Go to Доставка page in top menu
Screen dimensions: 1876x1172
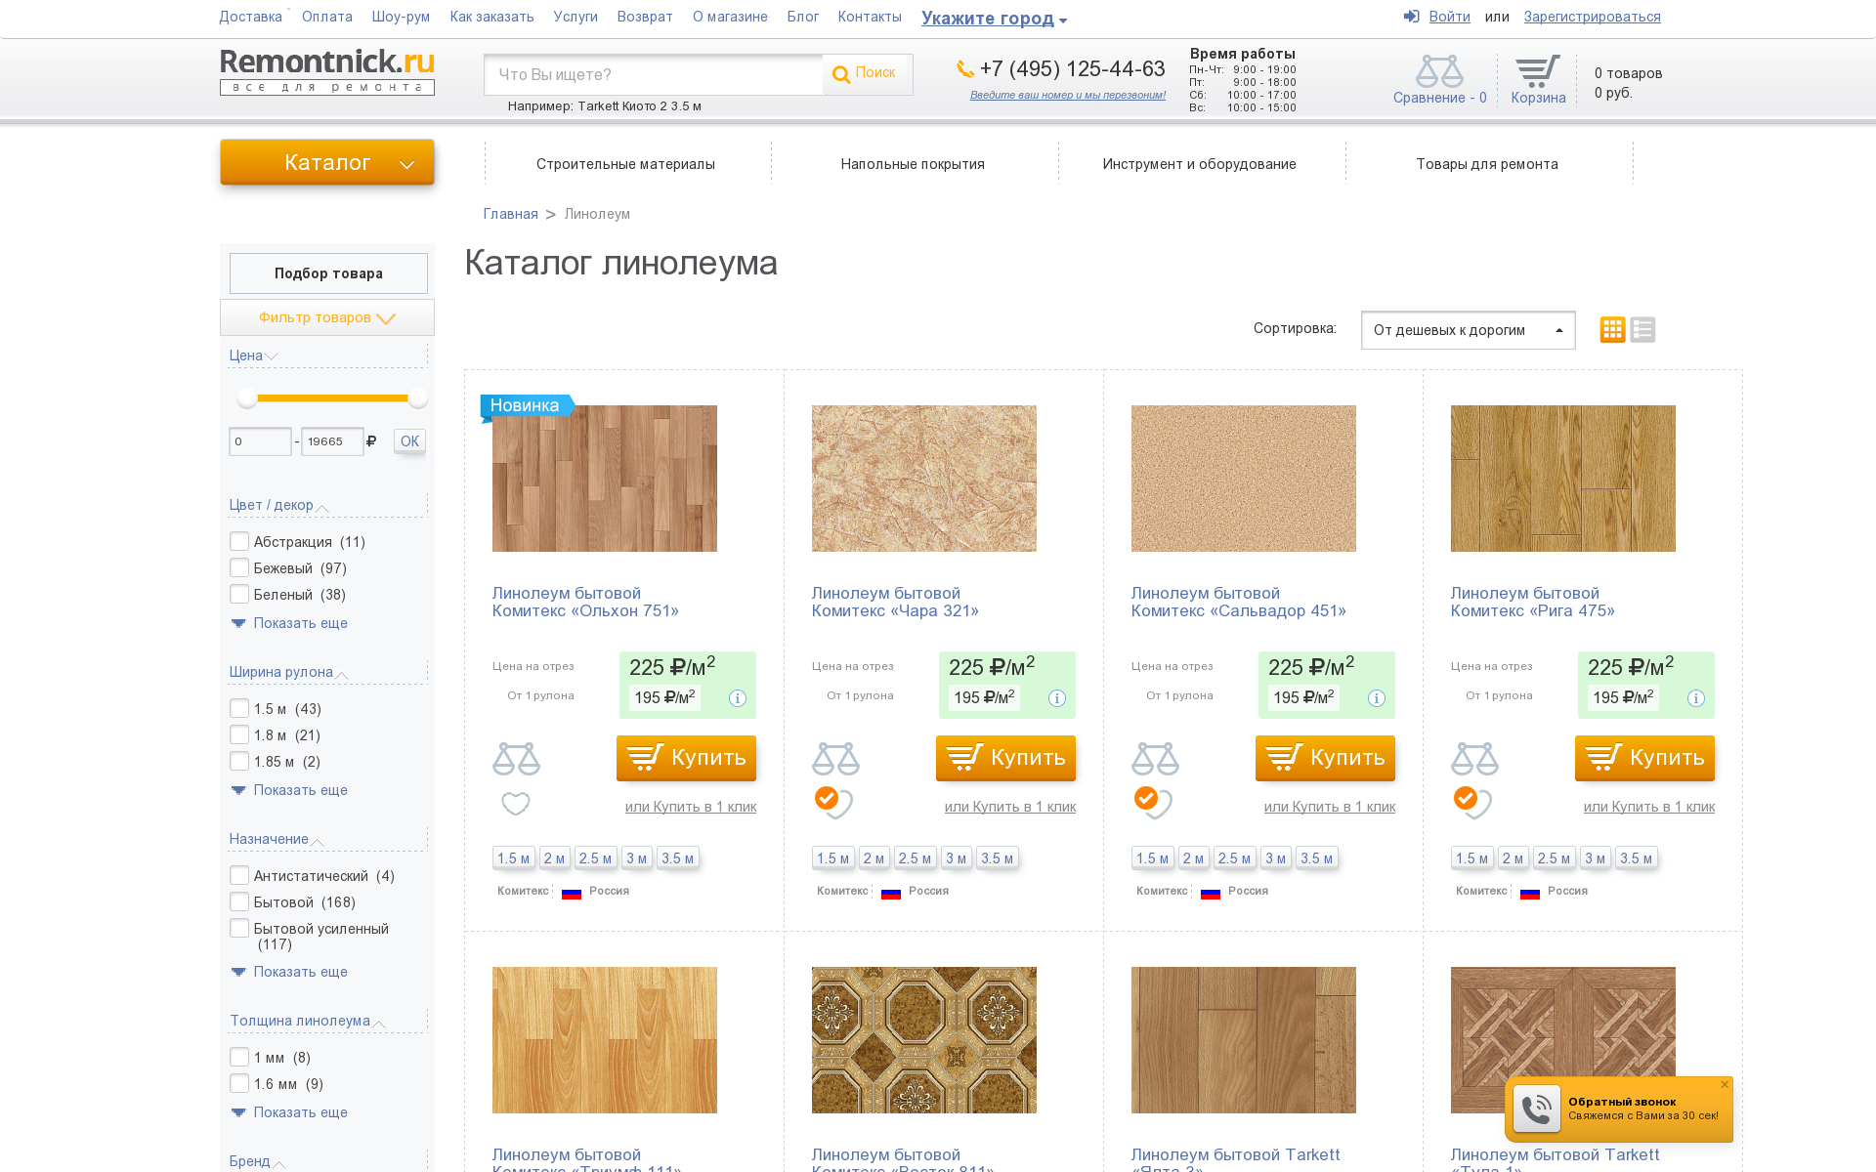pos(250,17)
